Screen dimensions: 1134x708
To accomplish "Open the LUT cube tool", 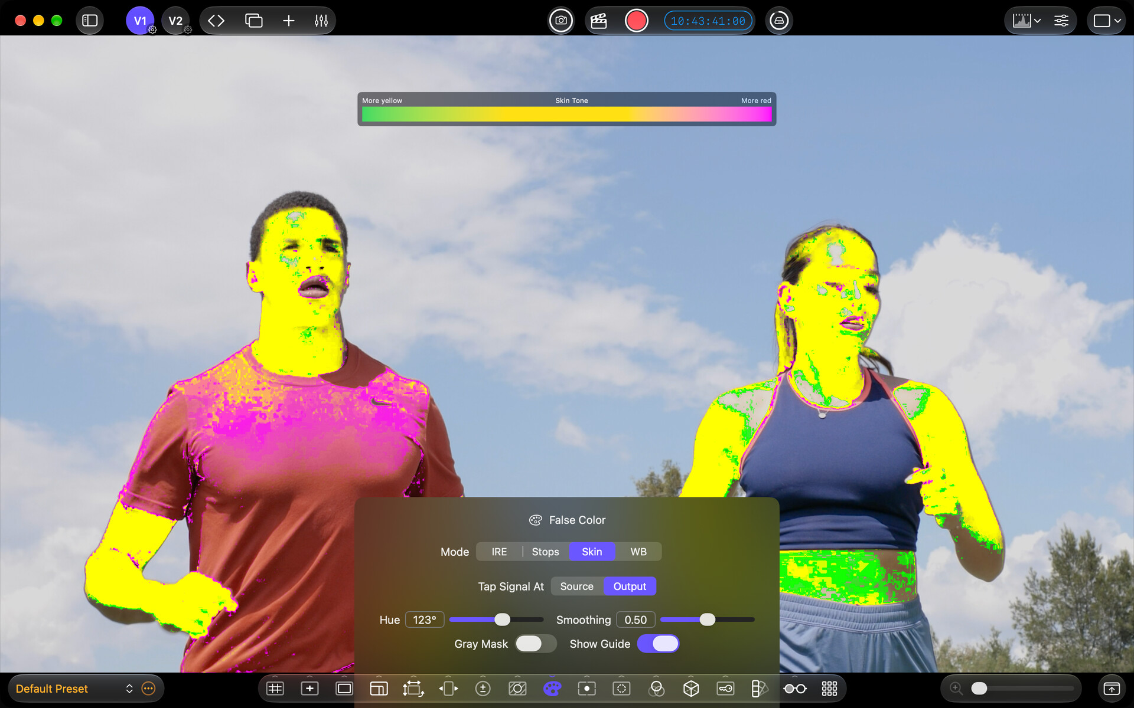I will 691,689.
